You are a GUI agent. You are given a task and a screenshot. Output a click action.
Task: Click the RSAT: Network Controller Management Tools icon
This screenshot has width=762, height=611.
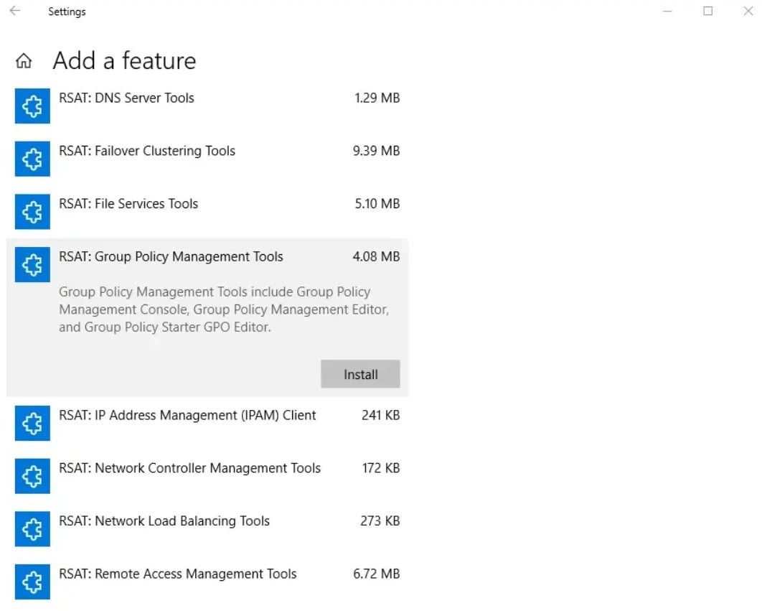pos(32,476)
